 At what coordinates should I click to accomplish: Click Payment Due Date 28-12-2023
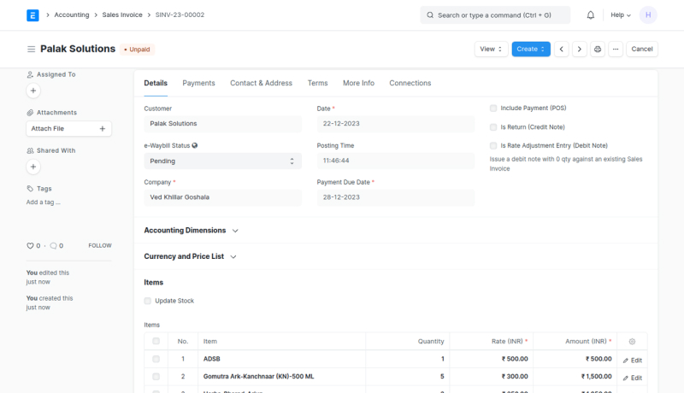tap(395, 197)
